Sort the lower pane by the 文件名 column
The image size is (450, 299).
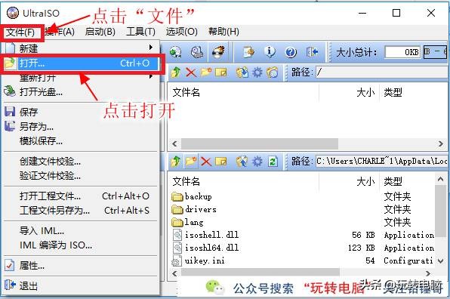pos(243,181)
